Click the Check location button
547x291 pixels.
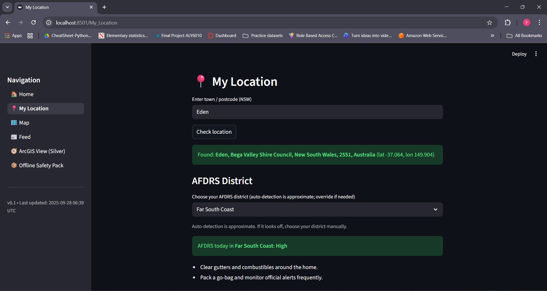[214, 132]
